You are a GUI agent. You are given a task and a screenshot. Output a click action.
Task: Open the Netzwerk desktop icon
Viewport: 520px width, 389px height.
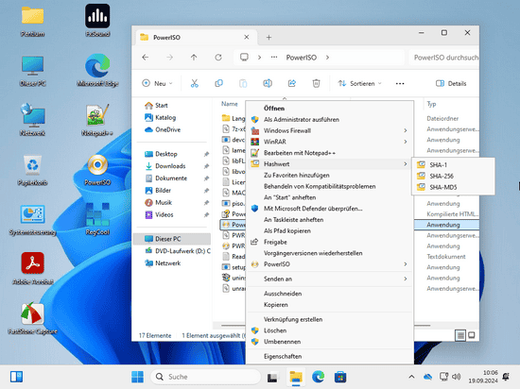pyautogui.click(x=32, y=120)
